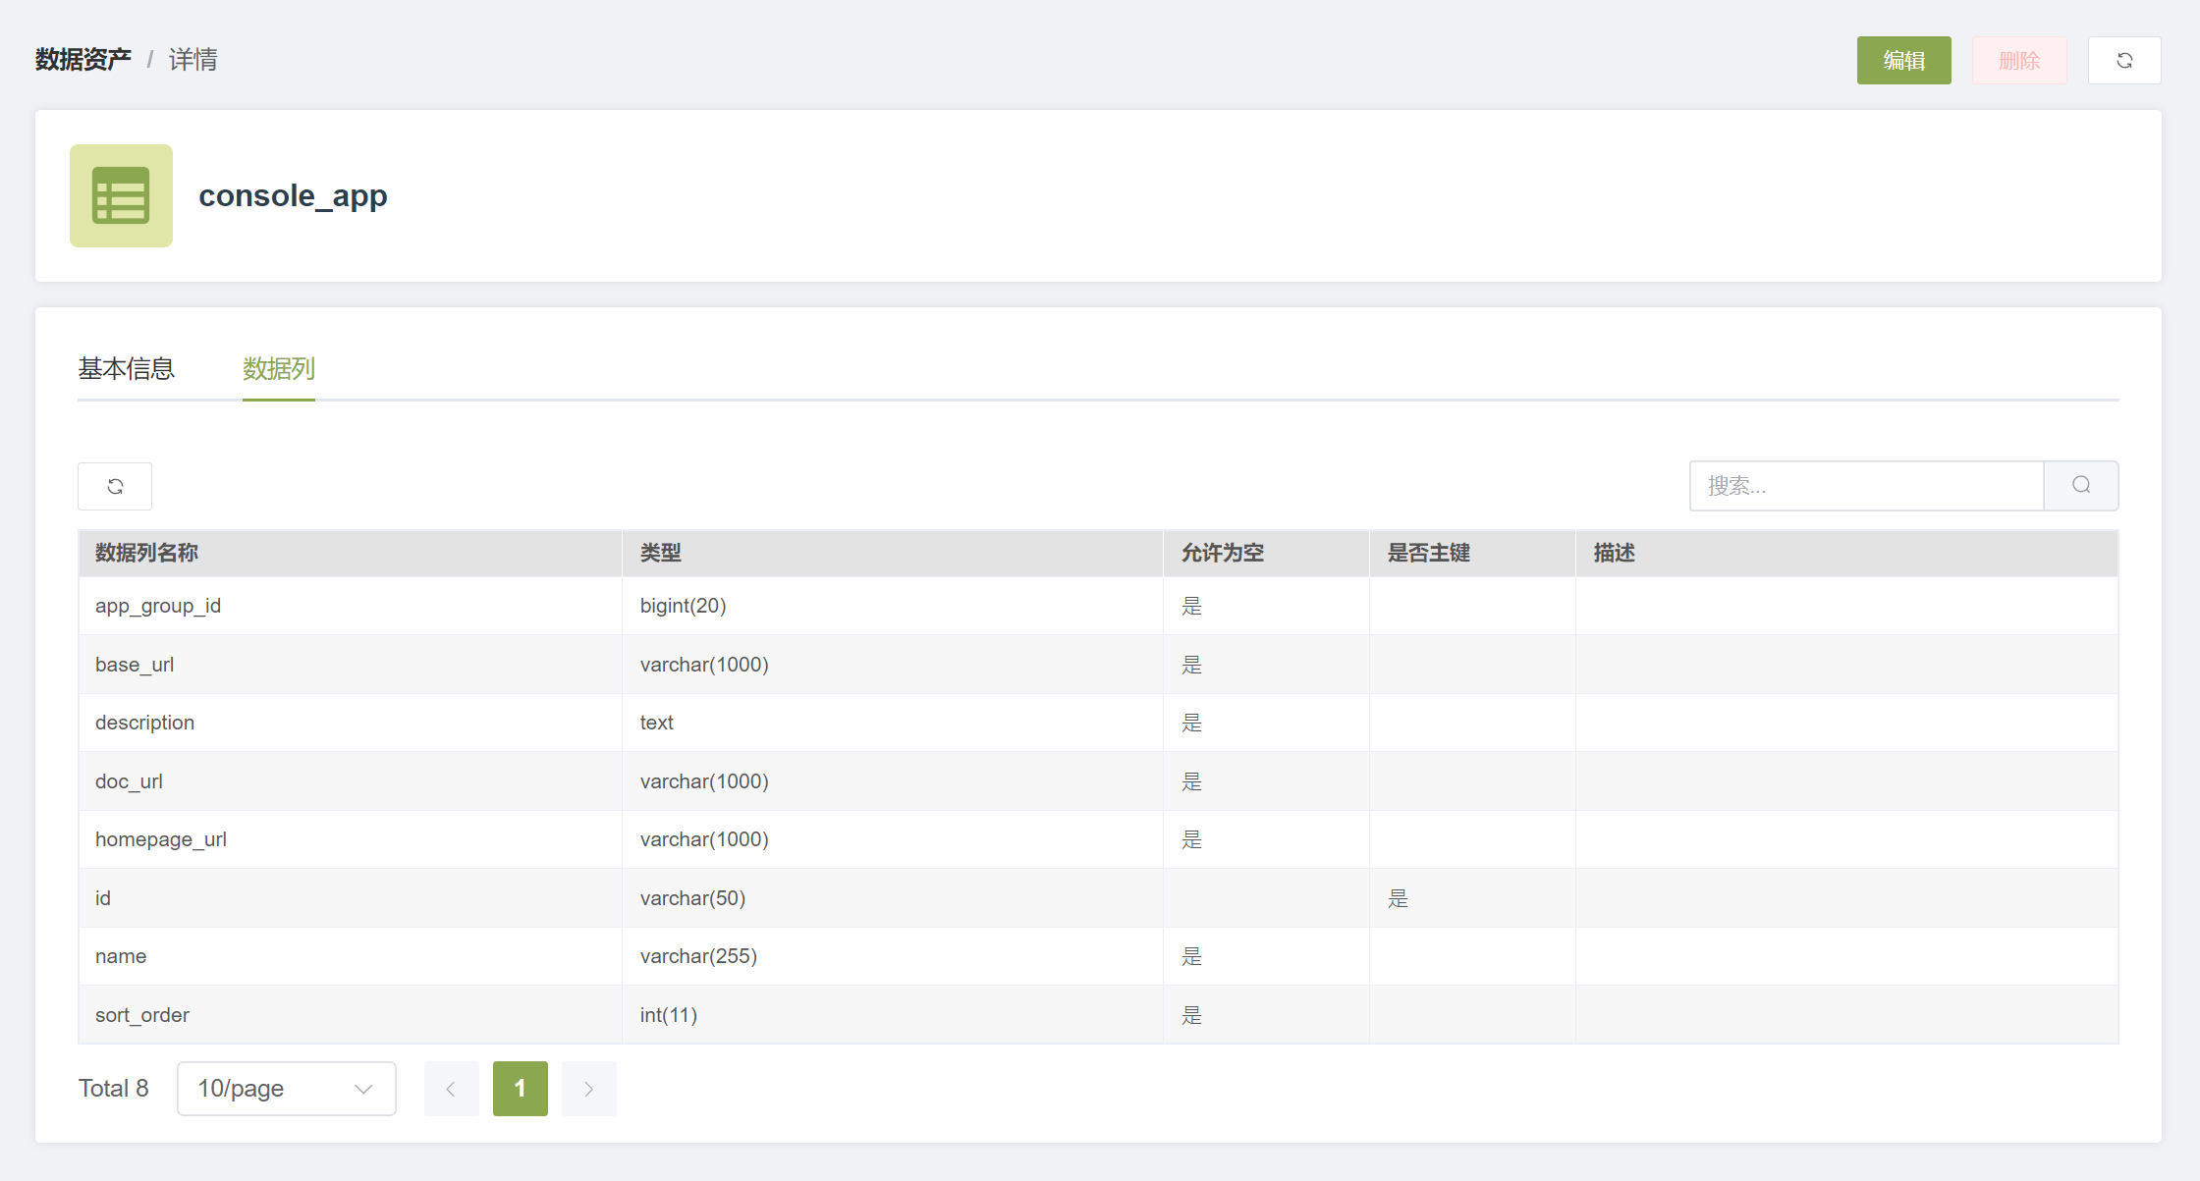Click the search magnifier icon

point(2081,486)
